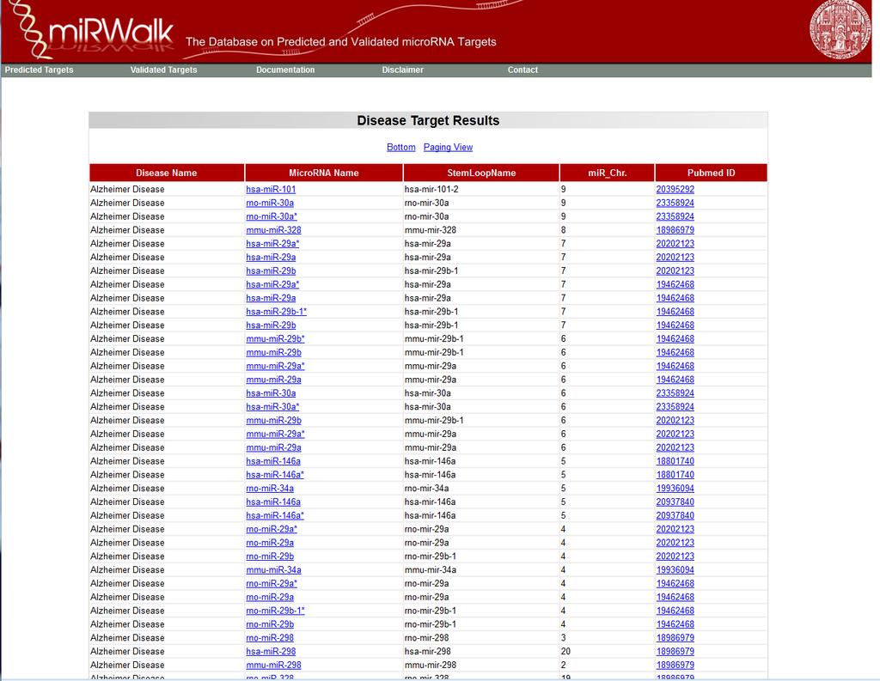Select stem loop cell hsa-mir-101-2
The height and width of the screenshot is (681, 880).
(x=431, y=190)
